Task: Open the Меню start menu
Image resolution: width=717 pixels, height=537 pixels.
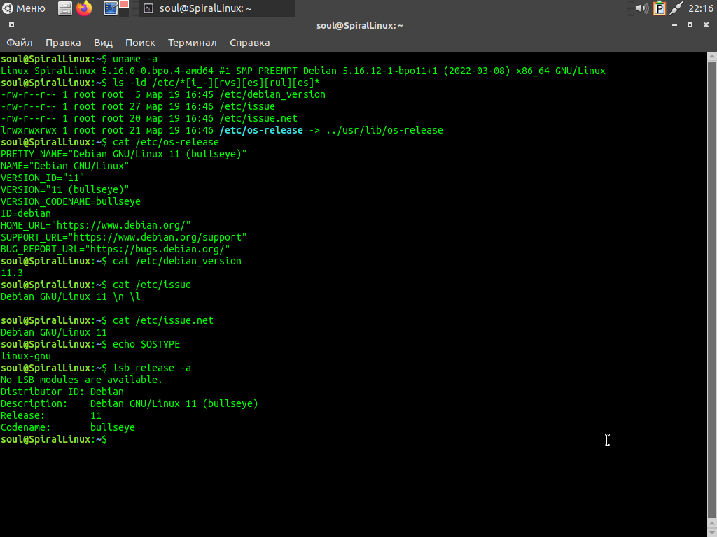Action: coord(24,8)
